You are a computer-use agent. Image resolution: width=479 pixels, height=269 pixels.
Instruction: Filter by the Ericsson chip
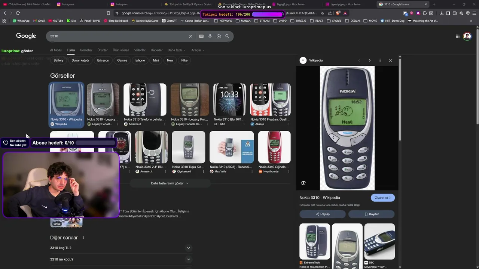pyautogui.click(x=103, y=60)
